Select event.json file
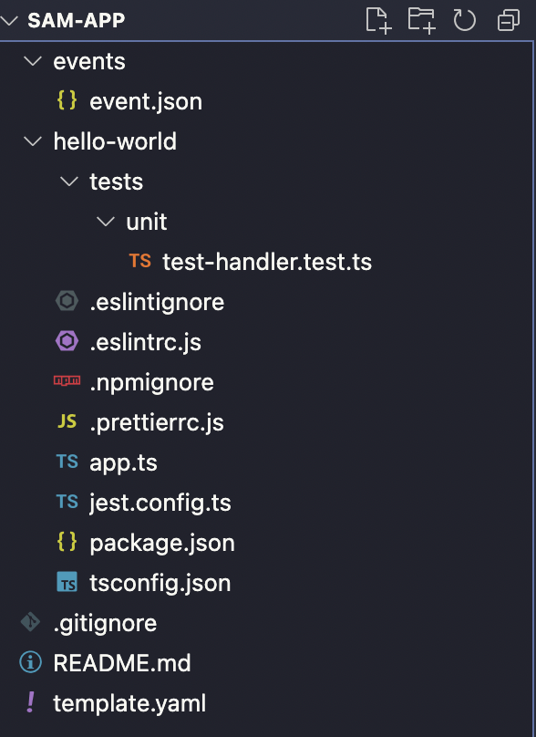Image resolution: width=536 pixels, height=737 pixels. pos(268,101)
